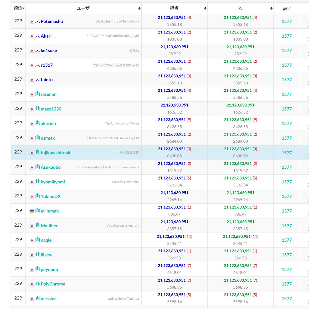
Task: Click rating chevrons icon beside Modifier
Action: (38, 225)
